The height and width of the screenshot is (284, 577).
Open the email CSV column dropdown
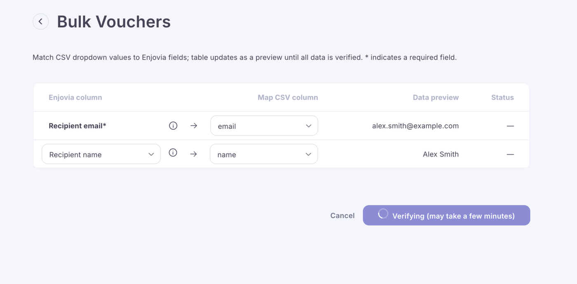click(x=264, y=126)
